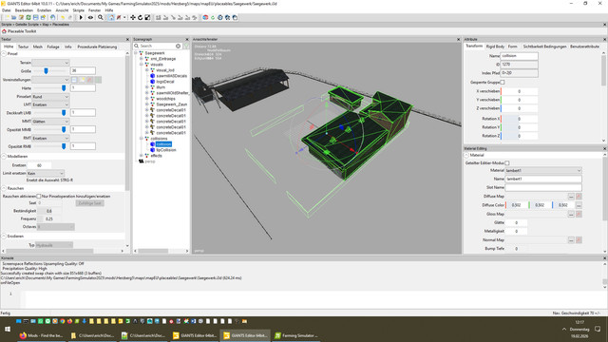Image resolution: width=608 pixels, height=342 pixels.
Task: Adjust the Härte slider
Action: (64, 88)
